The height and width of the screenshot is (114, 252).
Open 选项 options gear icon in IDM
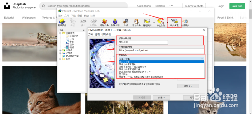[126, 23]
